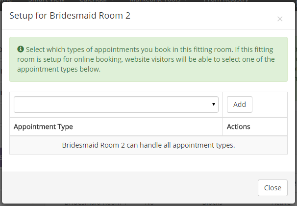Click the green fitting room instructions banner
The height and width of the screenshot is (206, 297).
pos(148,59)
